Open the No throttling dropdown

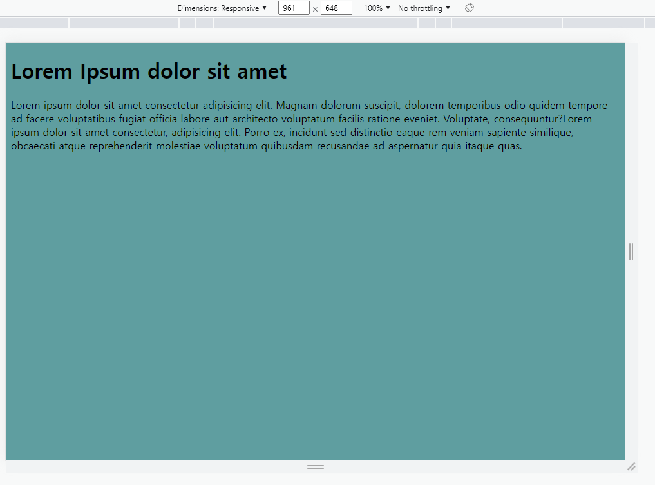[424, 8]
